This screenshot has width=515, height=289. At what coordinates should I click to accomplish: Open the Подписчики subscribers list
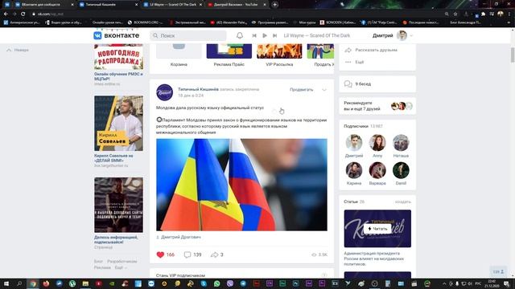pyautogui.click(x=356, y=126)
